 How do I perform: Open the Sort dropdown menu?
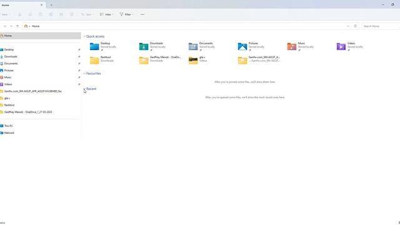click(87, 14)
